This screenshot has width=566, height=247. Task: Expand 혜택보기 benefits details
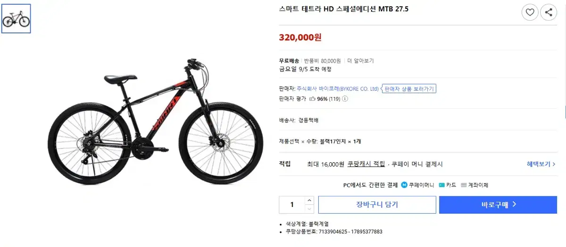(541, 164)
